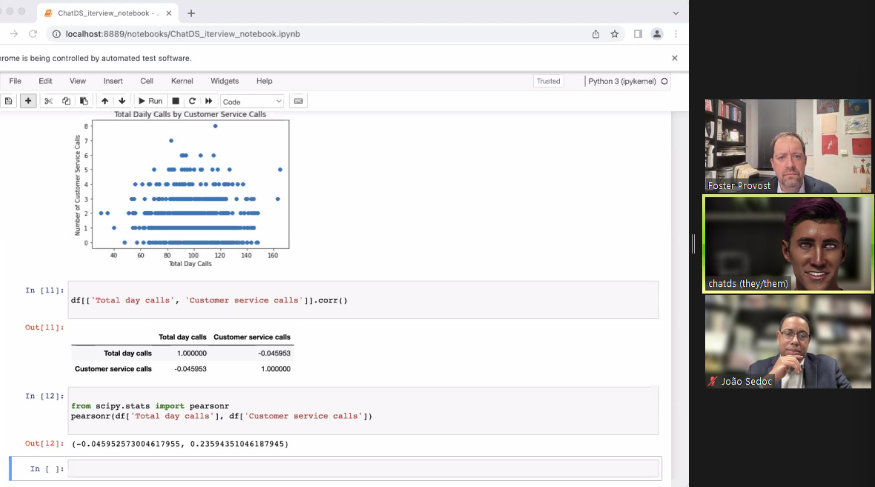Click into the empty code cell
The width and height of the screenshot is (875, 487).
pyautogui.click(x=363, y=468)
